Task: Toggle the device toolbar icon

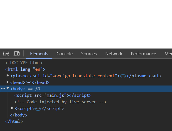Action: click(x=17, y=53)
